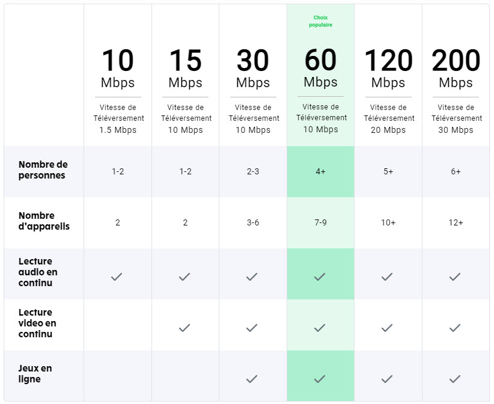
Task: Click the '7-9' devices cell for 60 Mbps
Action: [x=320, y=223]
